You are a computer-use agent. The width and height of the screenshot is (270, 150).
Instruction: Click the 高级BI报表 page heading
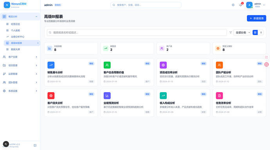point(54,16)
